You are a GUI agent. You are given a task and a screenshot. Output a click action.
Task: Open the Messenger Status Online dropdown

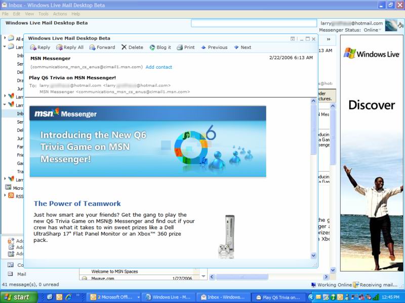tap(373, 30)
